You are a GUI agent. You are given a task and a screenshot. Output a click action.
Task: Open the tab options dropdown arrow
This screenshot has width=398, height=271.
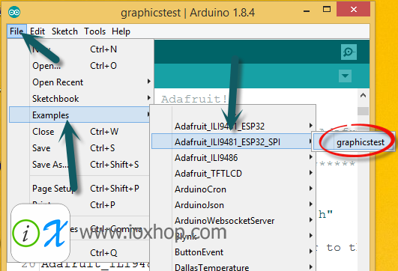pyautogui.click(x=345, y=76)
